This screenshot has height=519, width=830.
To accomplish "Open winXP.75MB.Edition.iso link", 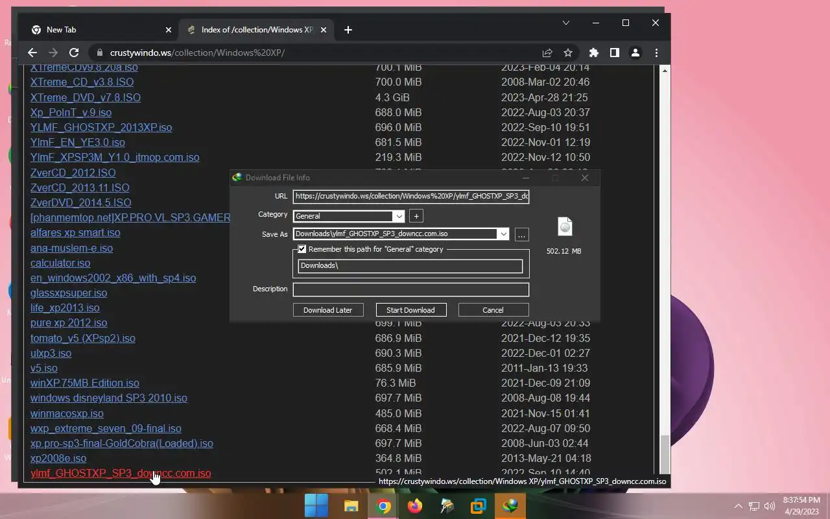I will [x=85, y=383].
